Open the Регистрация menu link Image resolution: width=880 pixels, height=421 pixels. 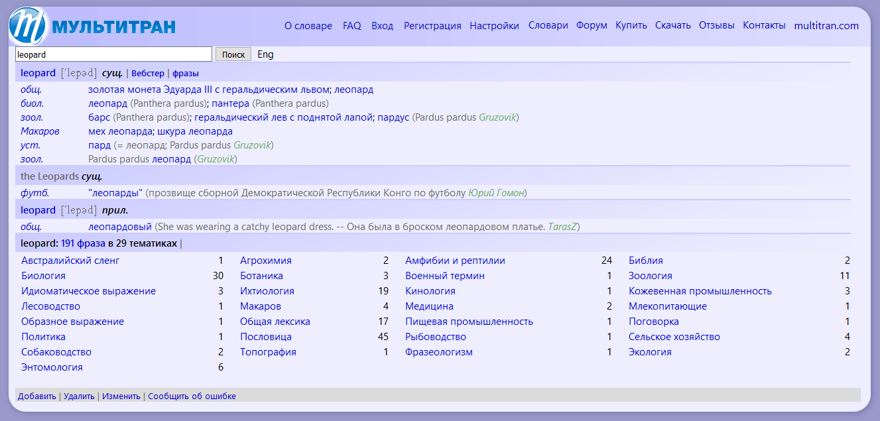click(432, 26)
